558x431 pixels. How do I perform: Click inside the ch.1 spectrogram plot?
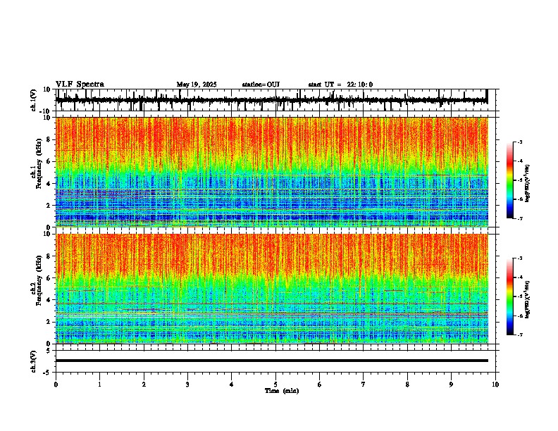[272, 172]
